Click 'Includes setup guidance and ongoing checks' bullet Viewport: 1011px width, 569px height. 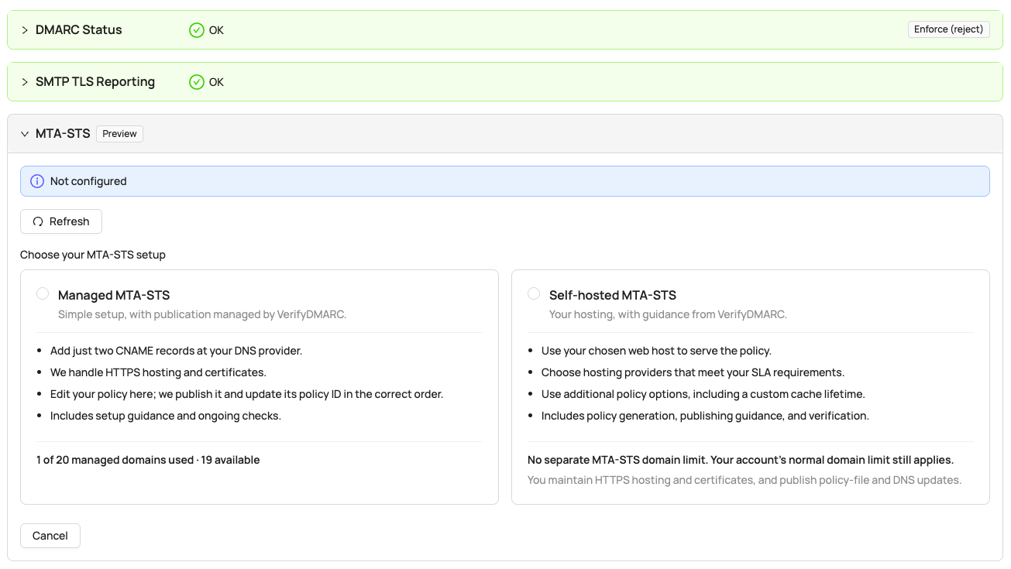click(166, 416)
